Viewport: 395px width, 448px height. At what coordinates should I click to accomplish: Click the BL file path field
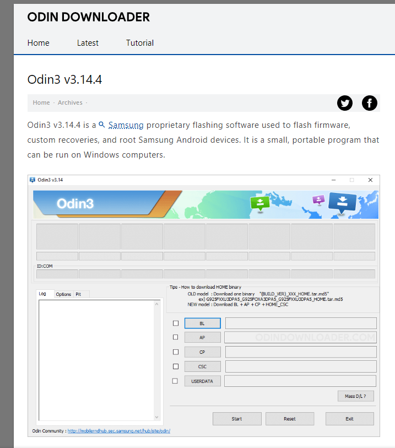pyautogui.click(x=301, y=323)
